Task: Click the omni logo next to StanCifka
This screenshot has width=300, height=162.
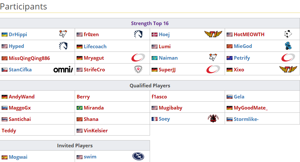Action: [x=63, y=69]
